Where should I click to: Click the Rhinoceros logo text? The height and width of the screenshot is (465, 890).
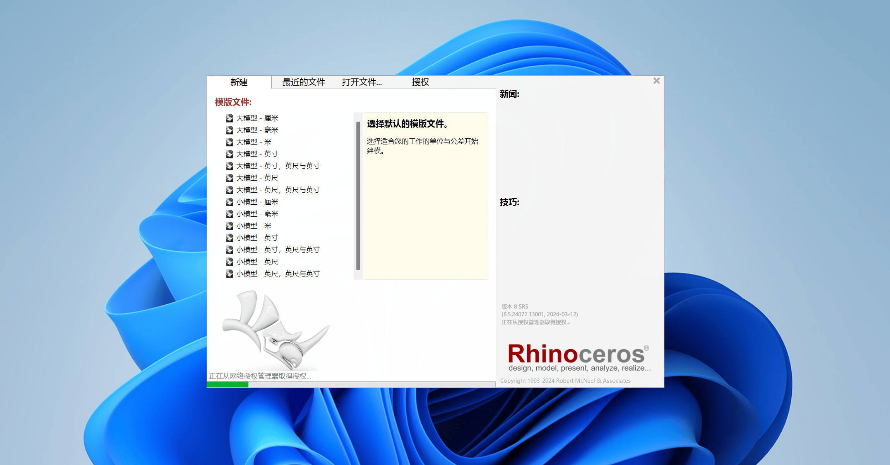578,354
